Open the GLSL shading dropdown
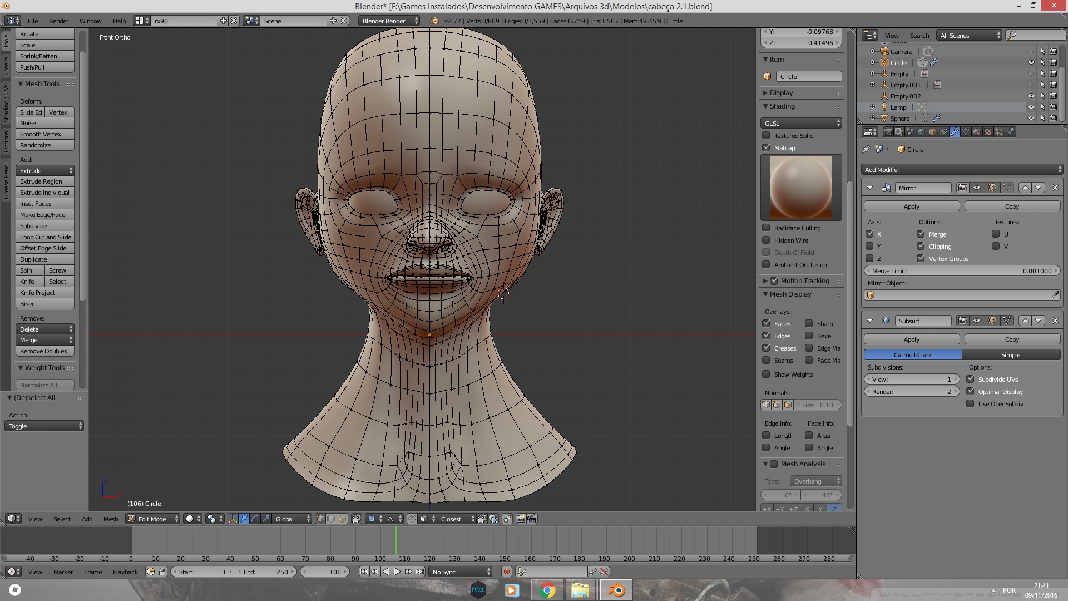Image resolution: width=1068 pixels, height=601 pixels. (801, 123)
